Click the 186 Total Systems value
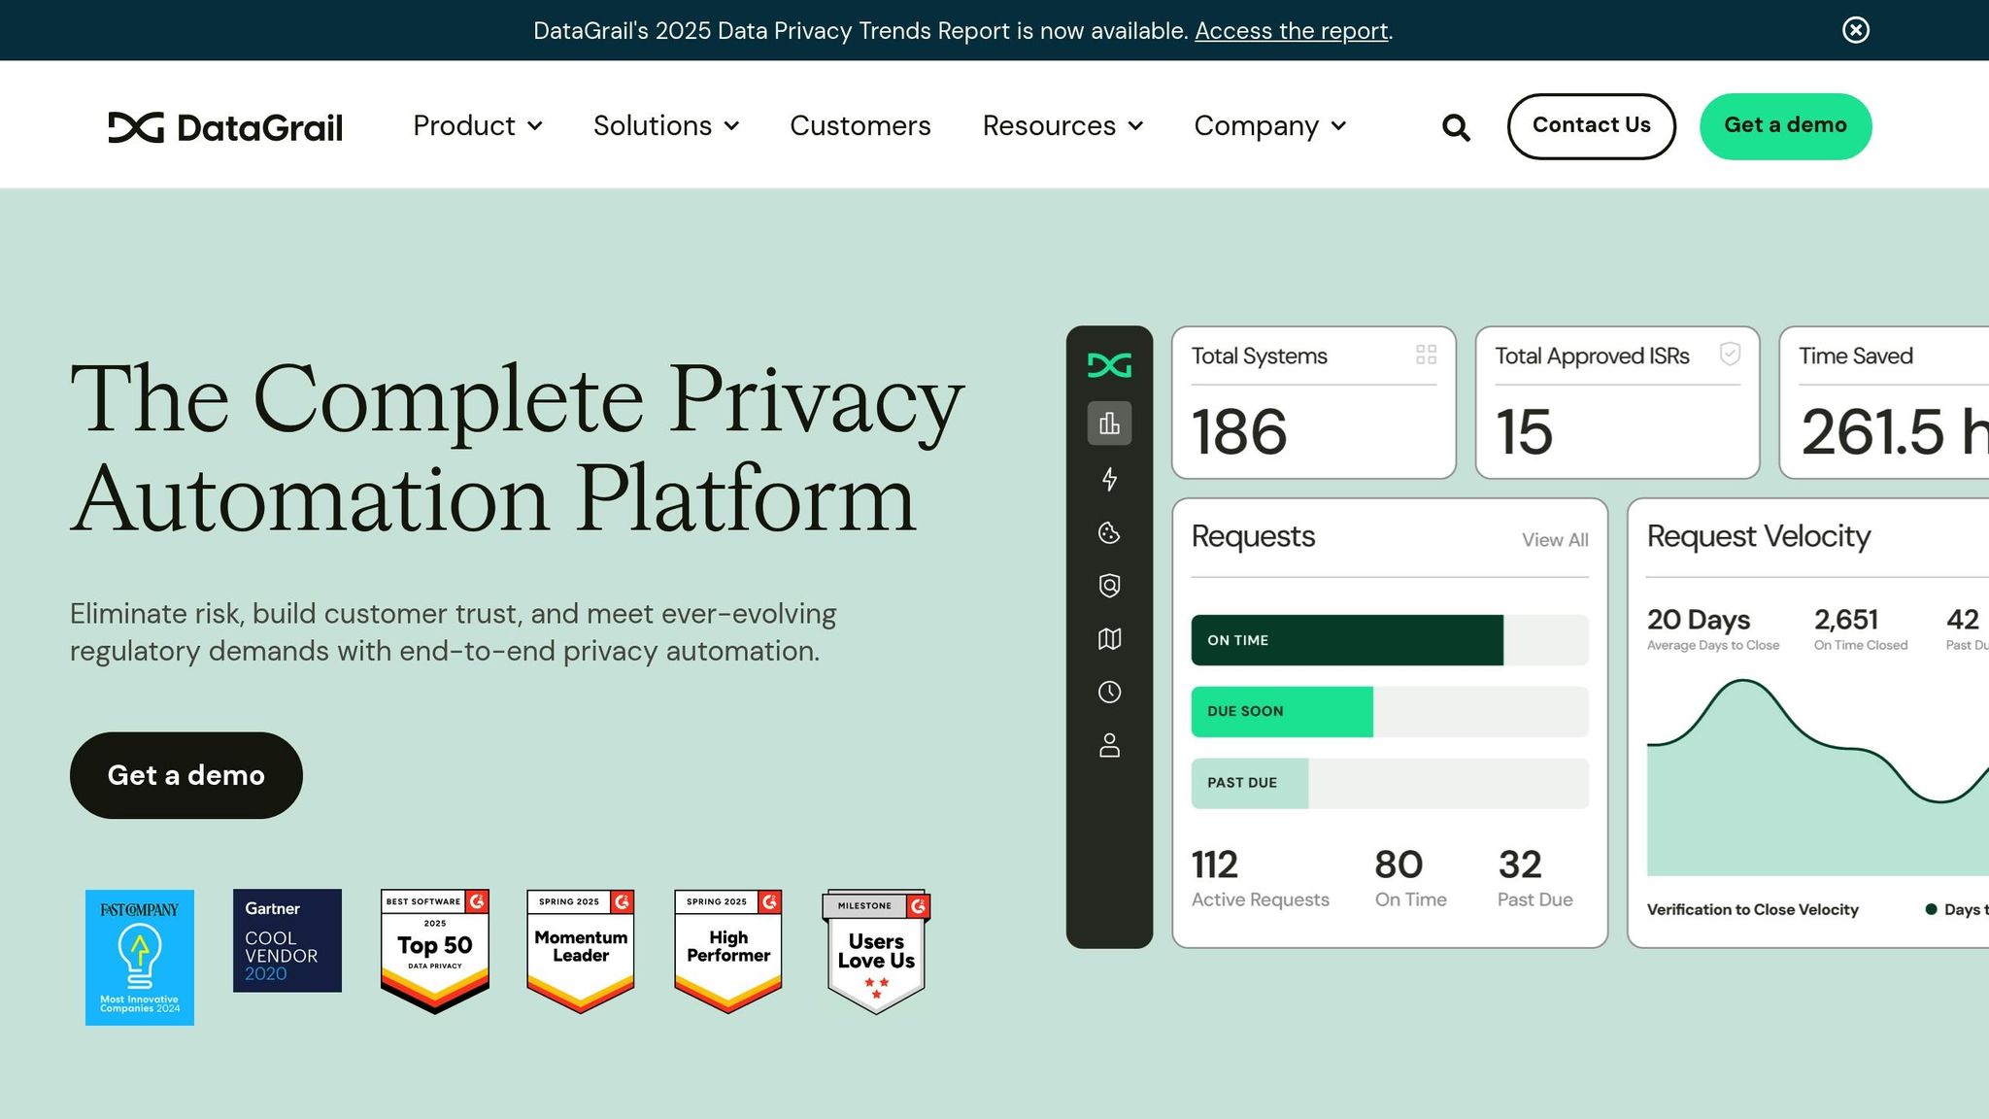Viewport: 1989px width, 1119px height. [x=1239, y=431]
